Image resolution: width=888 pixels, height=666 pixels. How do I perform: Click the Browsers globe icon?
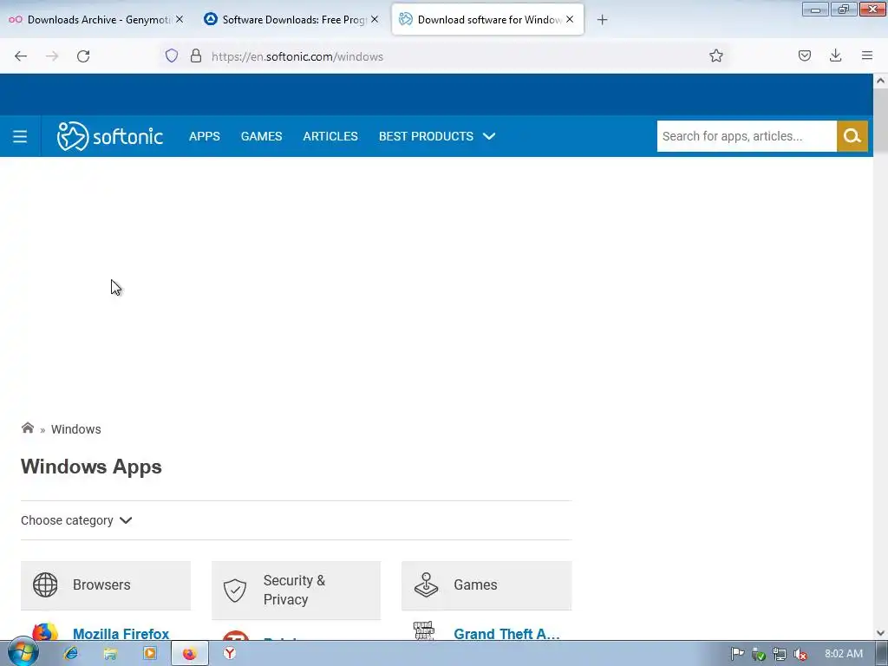point(45,585)
